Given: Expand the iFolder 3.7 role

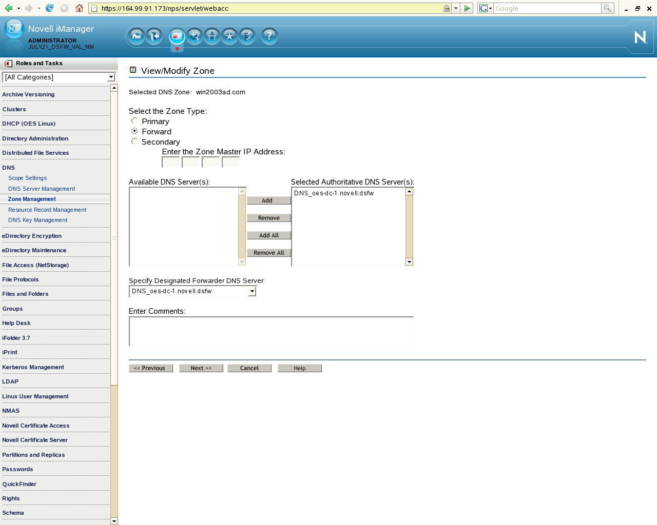Looking at the screenshot, I should coord(16,338).
